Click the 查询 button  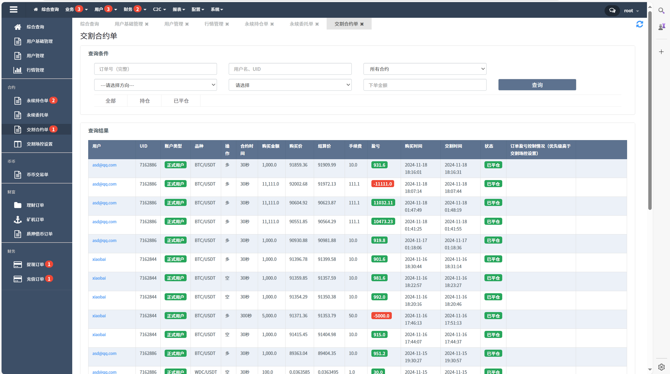[x=537, y=84]
